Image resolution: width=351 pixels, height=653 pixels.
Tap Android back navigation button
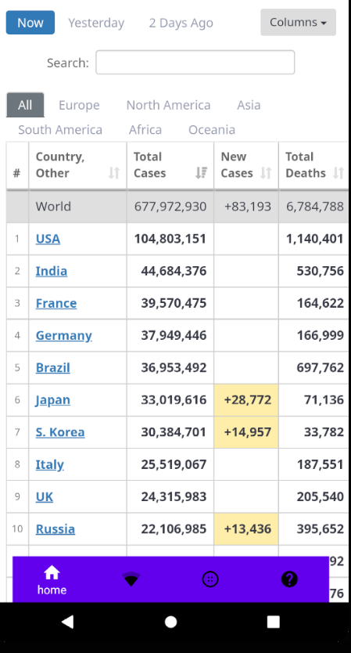(x=67, y=622)
